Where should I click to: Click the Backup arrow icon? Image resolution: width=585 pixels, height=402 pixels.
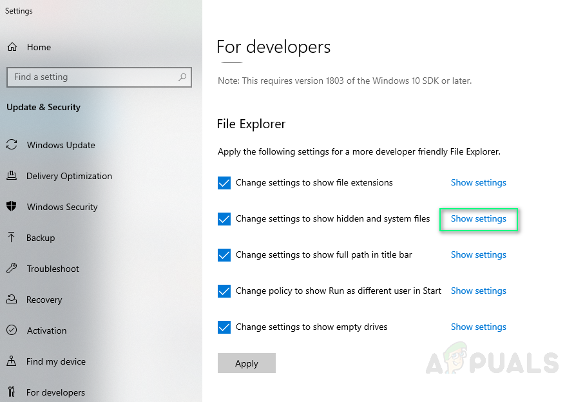[12, 238]
